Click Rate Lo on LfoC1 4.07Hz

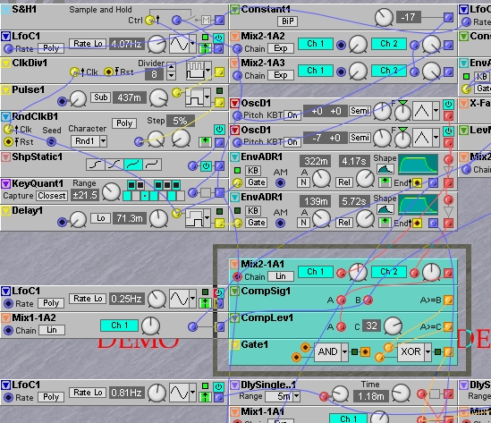88,44
